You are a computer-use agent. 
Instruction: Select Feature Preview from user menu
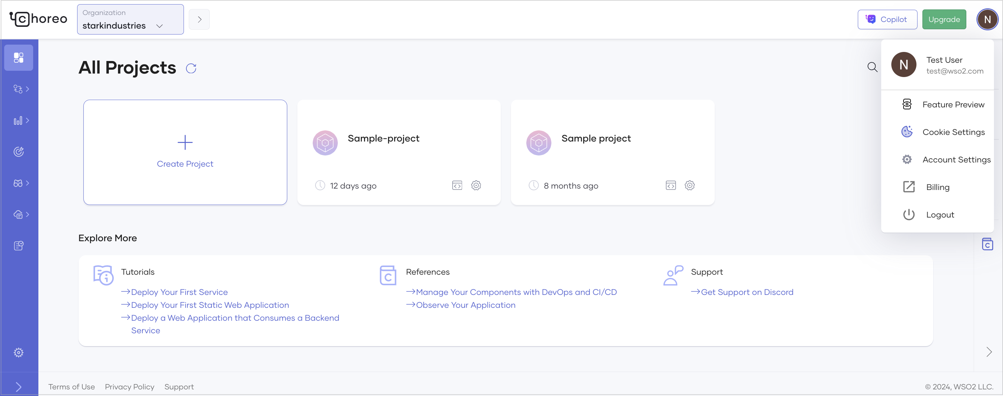click(x=953, y=104)
